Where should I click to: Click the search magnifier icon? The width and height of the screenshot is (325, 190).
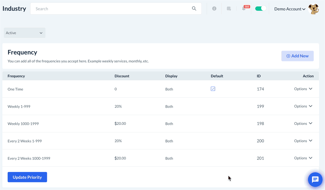coord(194,9)
